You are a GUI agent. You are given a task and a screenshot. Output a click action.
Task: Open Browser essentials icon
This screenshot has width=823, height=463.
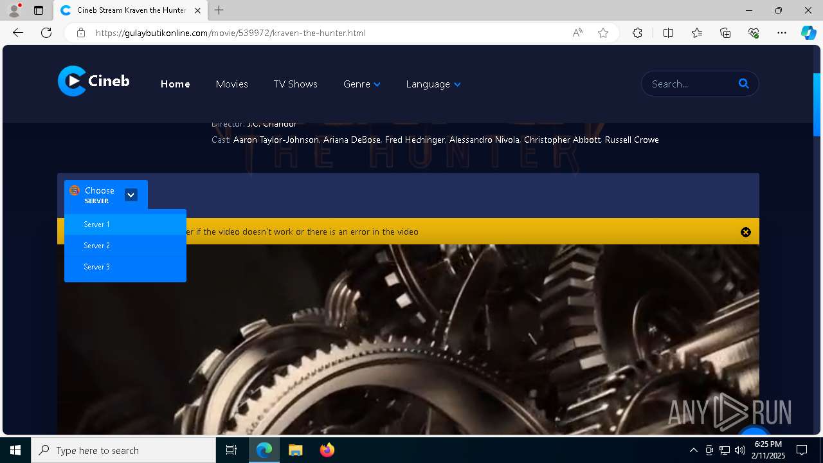754,33
